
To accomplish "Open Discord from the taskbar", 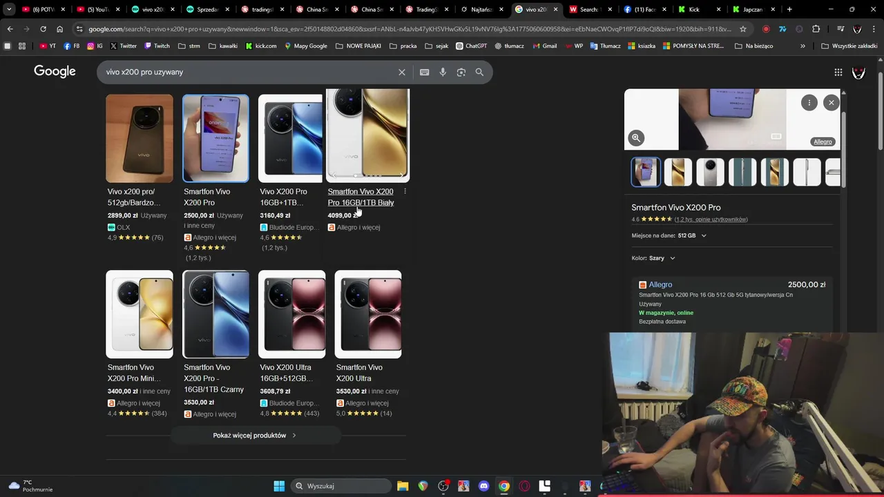I will pyautogui.click(x=483, y=486).
